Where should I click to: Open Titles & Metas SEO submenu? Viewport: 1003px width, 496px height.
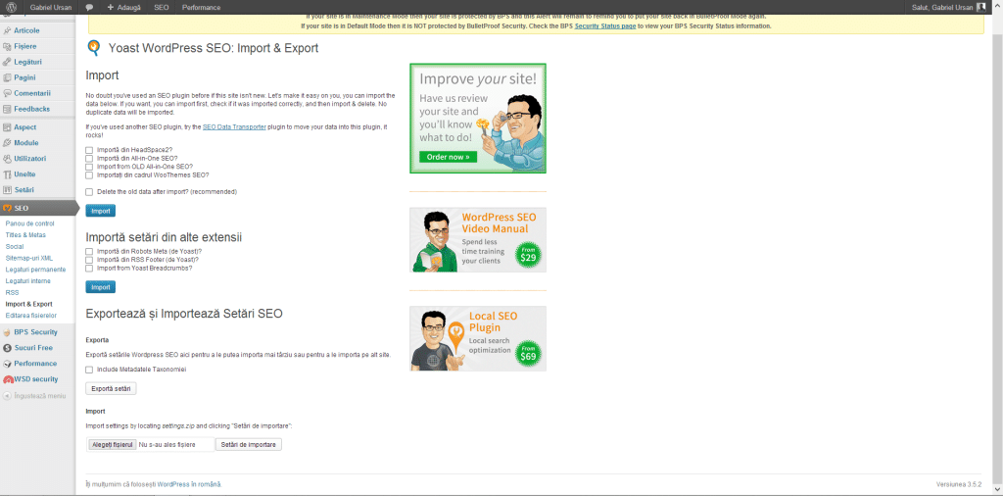(25, 235)
